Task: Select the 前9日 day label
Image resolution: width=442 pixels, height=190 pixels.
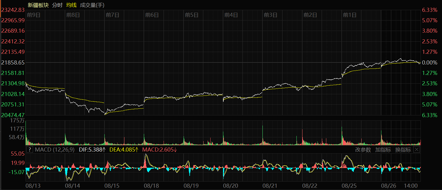Action: (x=33, y=15)
